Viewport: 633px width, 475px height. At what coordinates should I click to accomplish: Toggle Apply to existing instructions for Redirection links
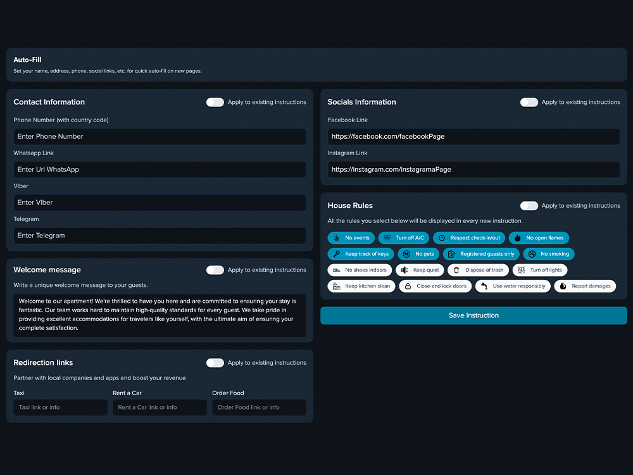click(215, 363)
